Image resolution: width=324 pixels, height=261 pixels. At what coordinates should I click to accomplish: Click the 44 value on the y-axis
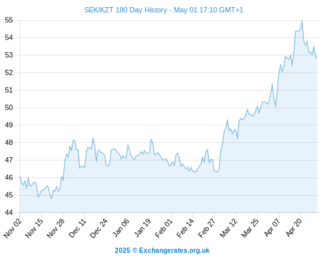pos(9,212)
